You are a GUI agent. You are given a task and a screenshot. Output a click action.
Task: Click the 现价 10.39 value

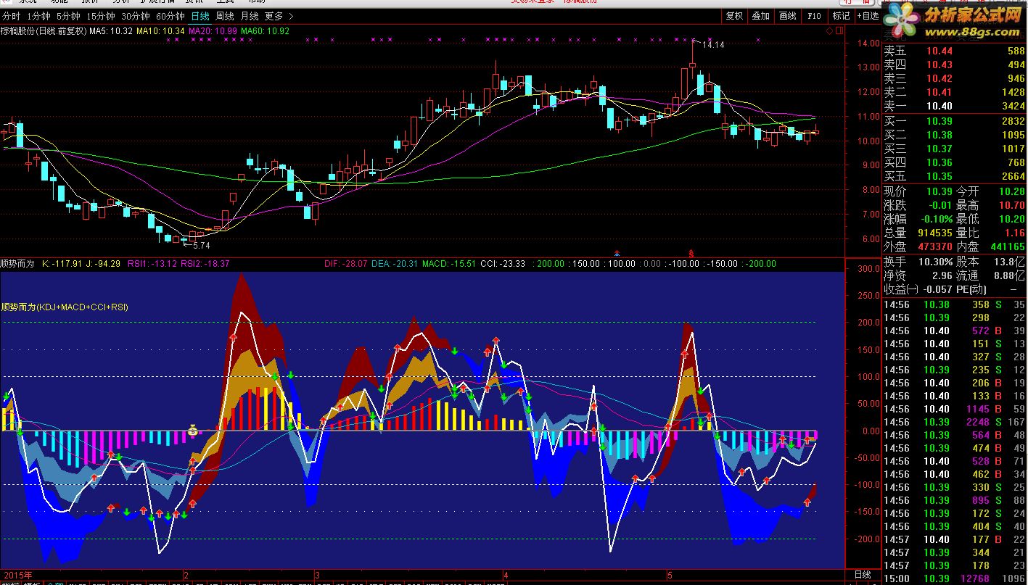click(939, 191)
